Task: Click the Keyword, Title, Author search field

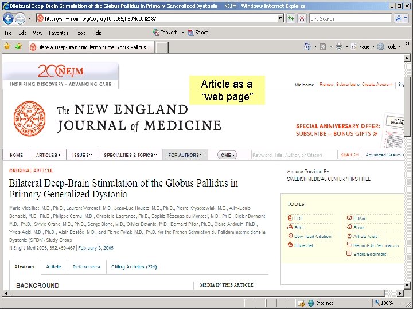Action: point(294,155)
